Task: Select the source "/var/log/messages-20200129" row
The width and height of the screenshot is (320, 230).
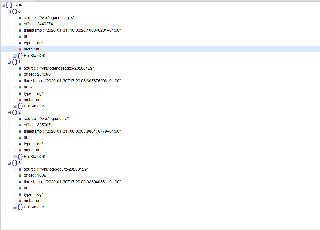Action: tap(59, 68)
